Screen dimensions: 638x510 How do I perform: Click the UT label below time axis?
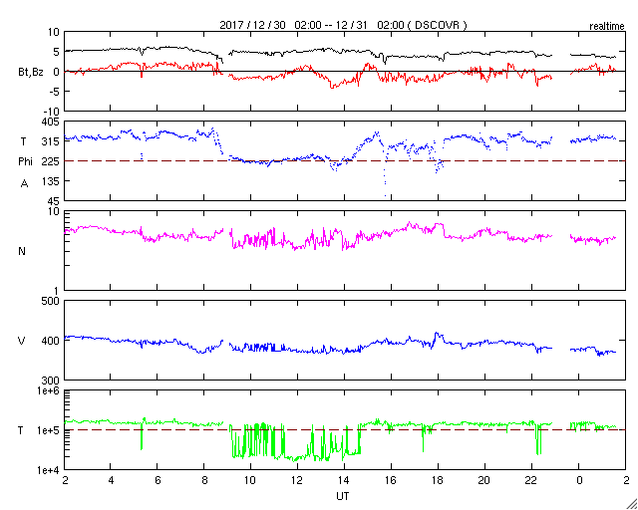coord(343,496)
